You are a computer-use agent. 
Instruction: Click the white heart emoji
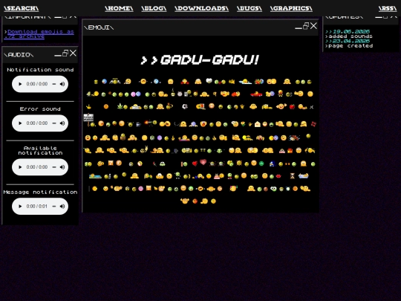click(x=209, y=81)
